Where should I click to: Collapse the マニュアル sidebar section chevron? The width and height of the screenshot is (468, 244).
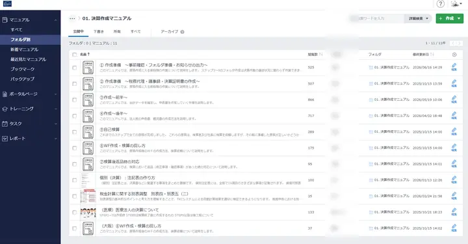55,20
